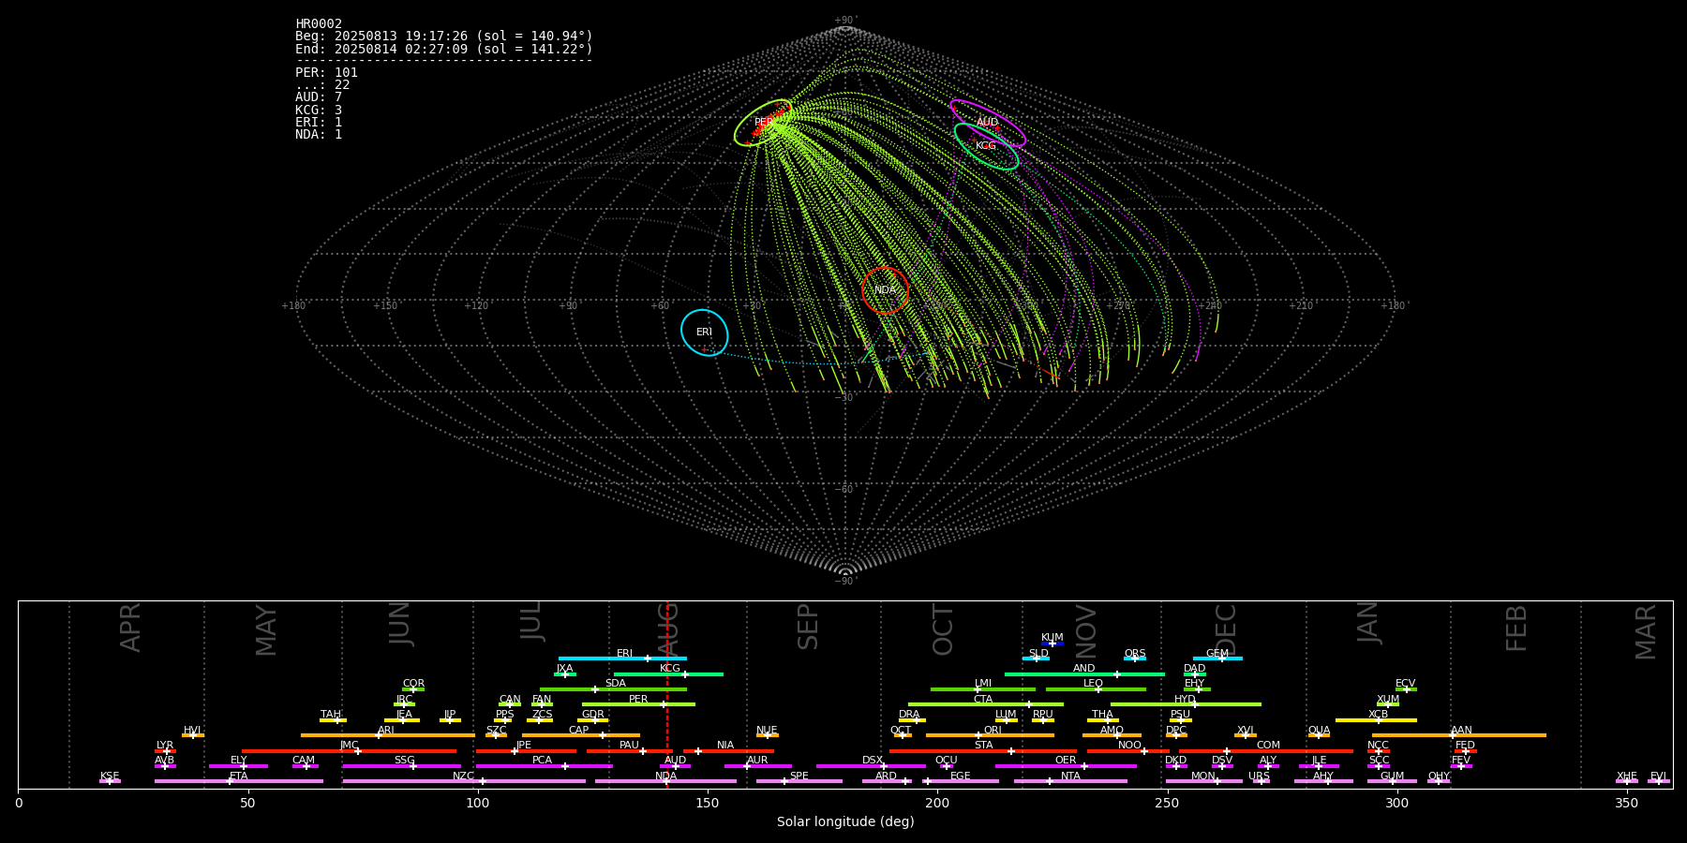The image size is (1687, 843).
Task: Select the ORS shower bar
Action: 1135,658
